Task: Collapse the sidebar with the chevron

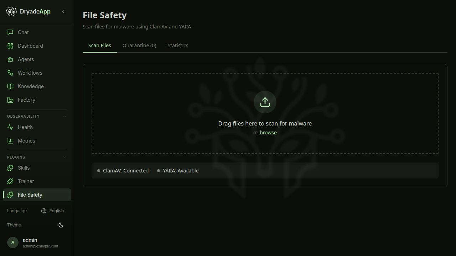Action: [x=63, y=11]
